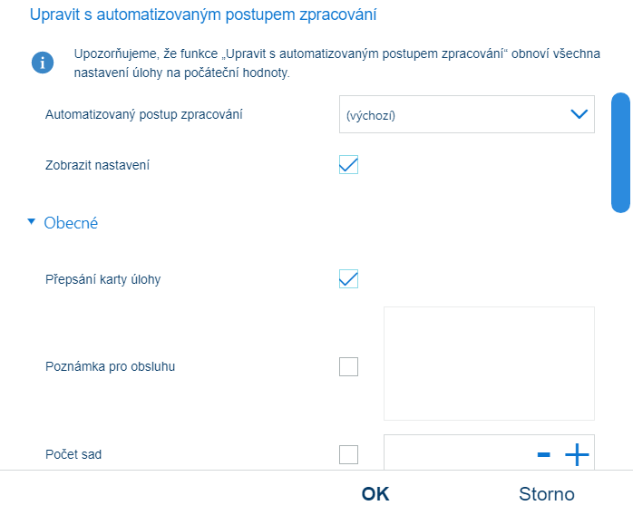Tick the Počet sad checkbox

[348, 454]
